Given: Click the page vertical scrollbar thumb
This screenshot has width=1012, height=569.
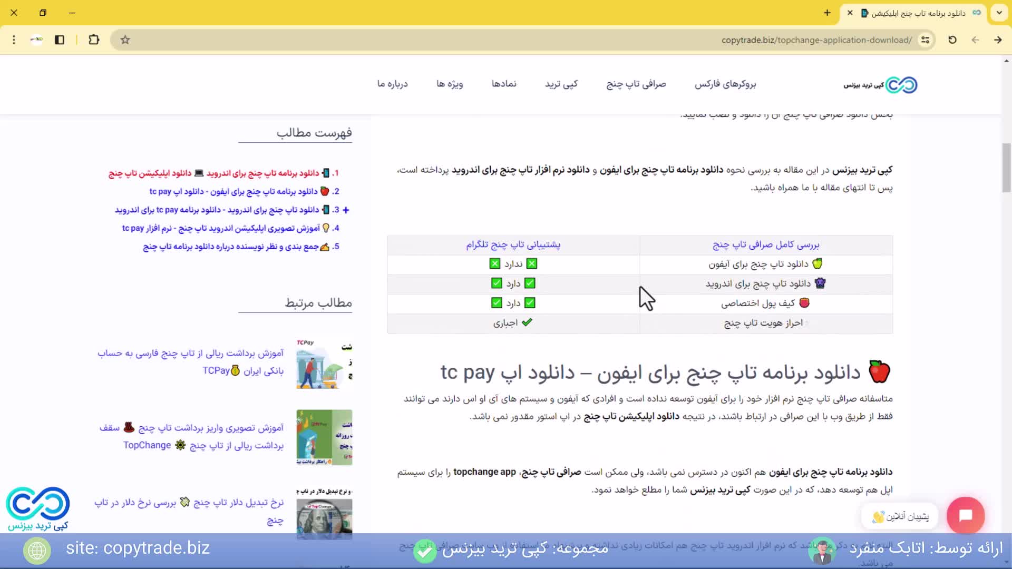Looking at the screenshot, I should pyautogui.click(x=1006, y=168).
